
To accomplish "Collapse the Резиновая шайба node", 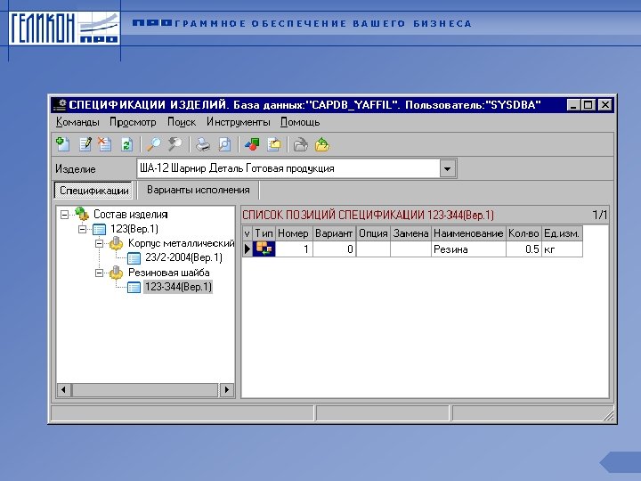I will (x=99, y=273).
